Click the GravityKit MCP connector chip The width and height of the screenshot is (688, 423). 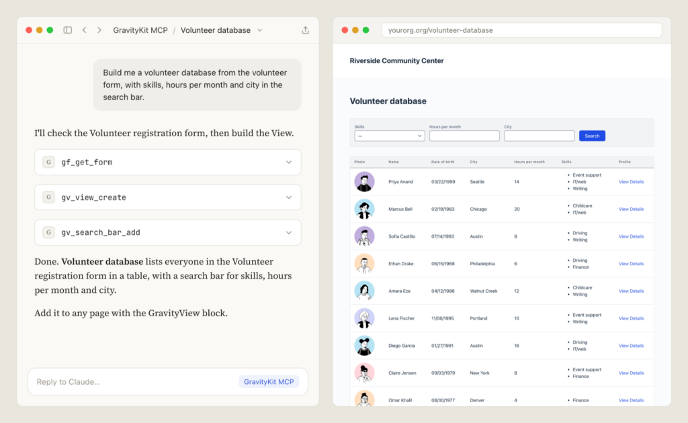pos(269,382)
